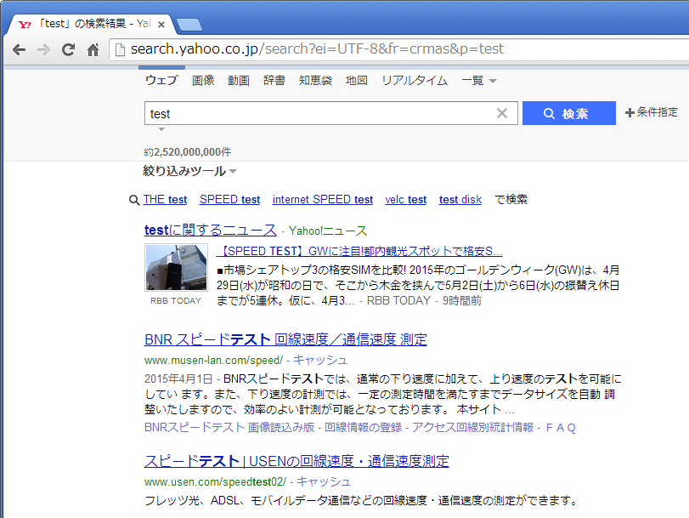
Task: Click the SPEED test related search
Action: click(x=230, y=199)
